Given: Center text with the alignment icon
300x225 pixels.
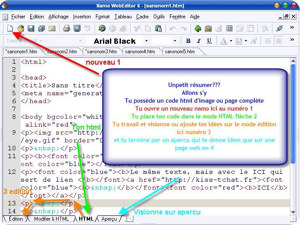Looking at the screenshot, I should pyautogui.click(x=279, y=41).
